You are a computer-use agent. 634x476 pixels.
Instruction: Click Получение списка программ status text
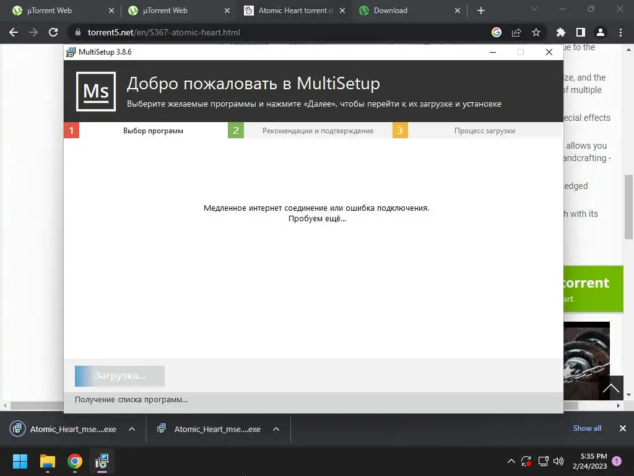pyautogui.click(x=131, y=400)
